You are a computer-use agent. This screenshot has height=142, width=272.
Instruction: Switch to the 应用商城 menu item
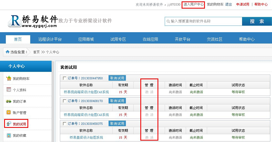86,39
